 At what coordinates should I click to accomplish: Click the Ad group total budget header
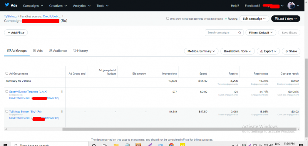(107, 72)
